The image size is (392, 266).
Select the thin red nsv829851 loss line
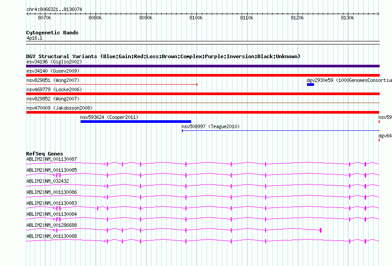(112, 85)
